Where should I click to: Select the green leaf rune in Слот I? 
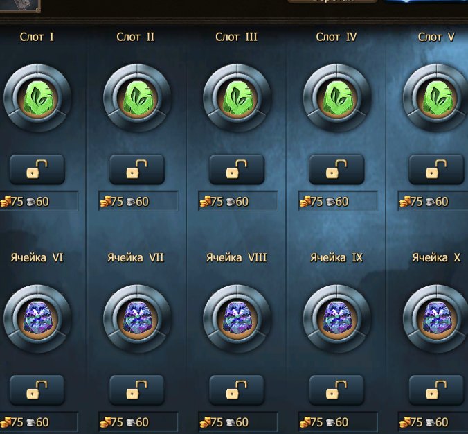(37, 98)
